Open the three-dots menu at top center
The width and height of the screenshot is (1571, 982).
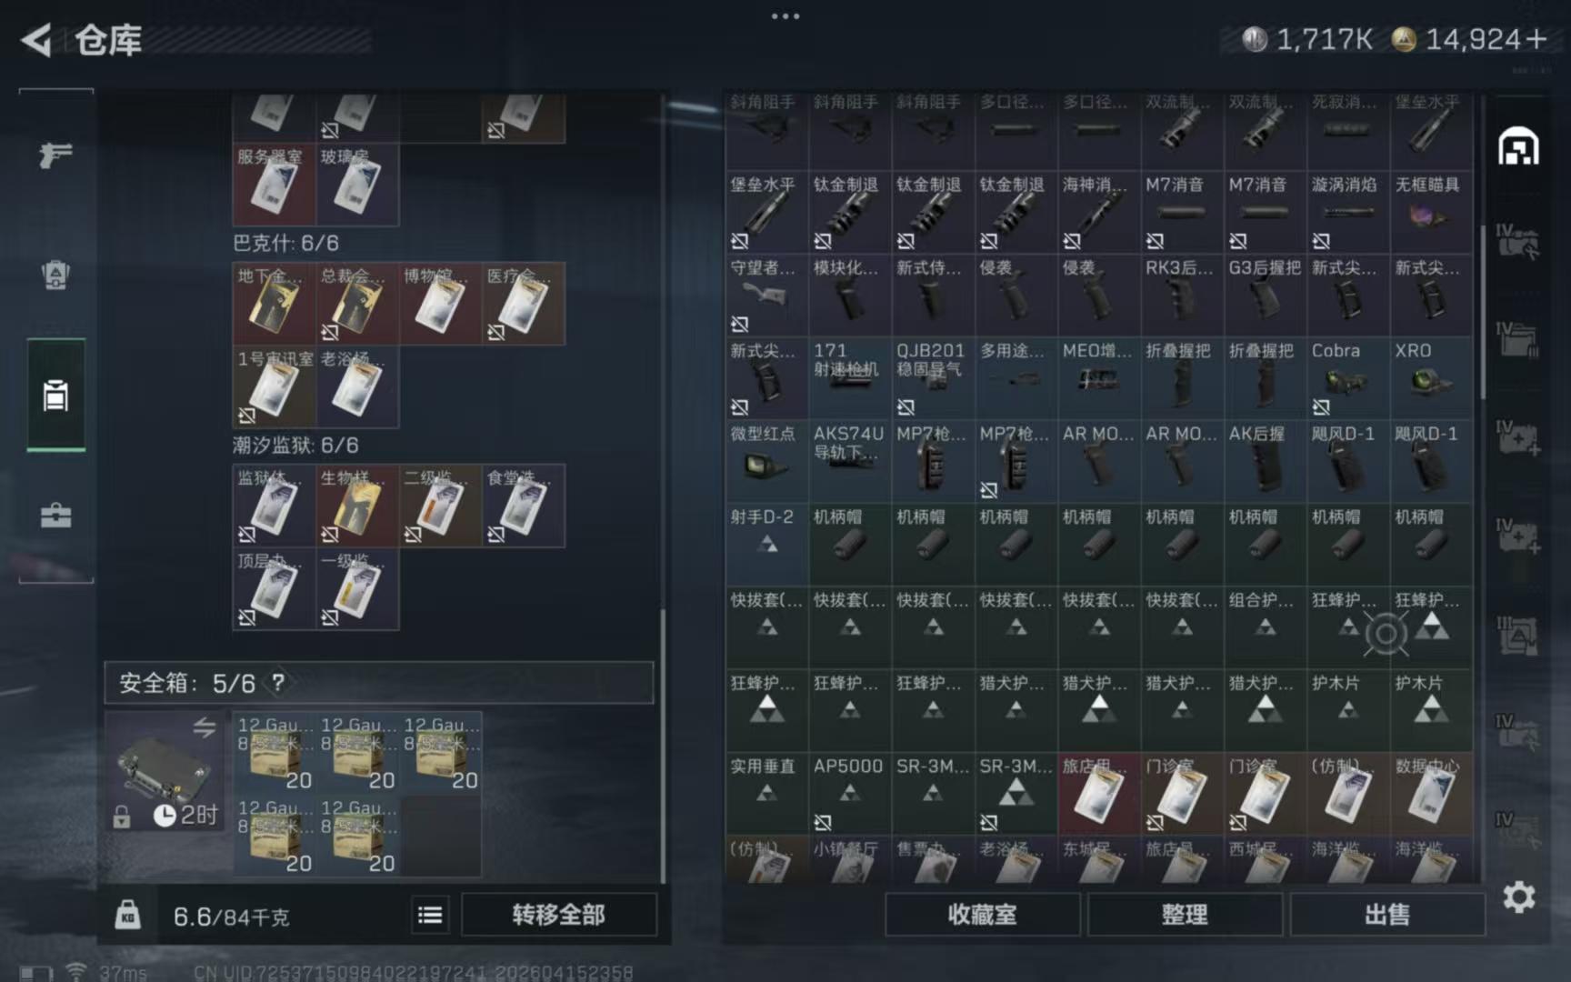point(785,16)
